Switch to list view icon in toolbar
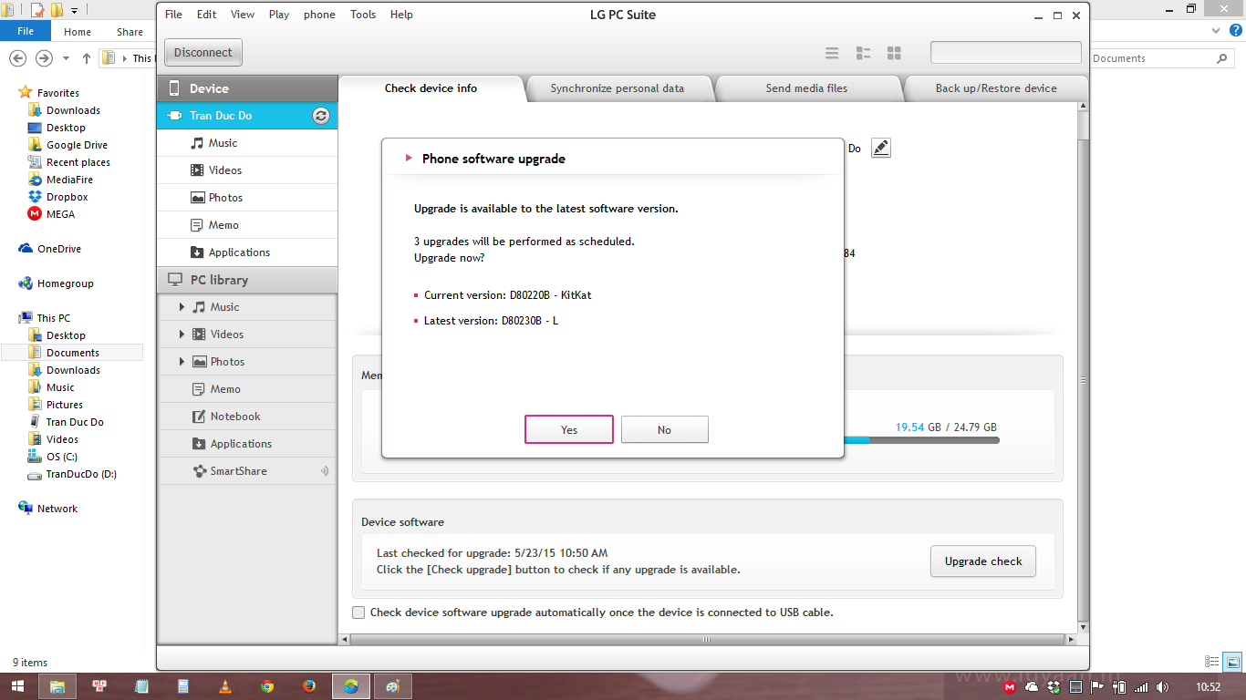 click(832, 53)
